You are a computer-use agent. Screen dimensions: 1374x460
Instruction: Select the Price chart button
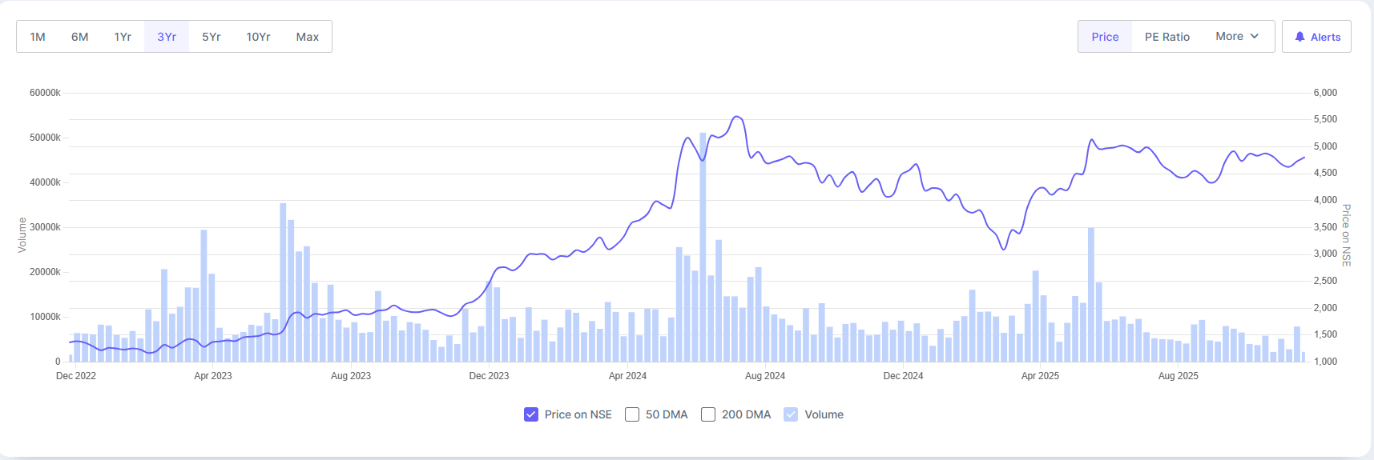pos(1105,37)
